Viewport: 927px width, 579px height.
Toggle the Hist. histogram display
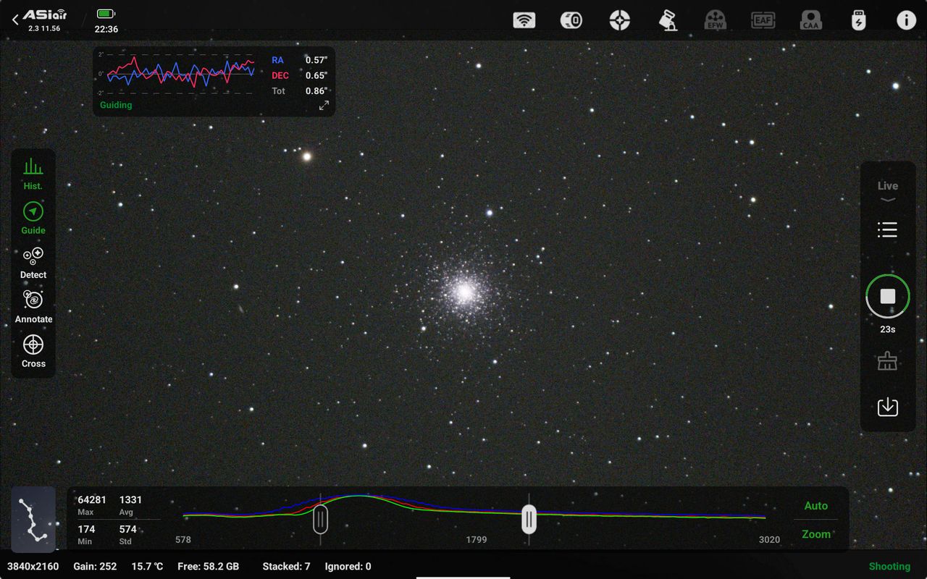click(33, 174)
